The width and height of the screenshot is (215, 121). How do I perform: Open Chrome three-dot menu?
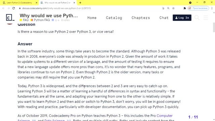coord(212,8)
